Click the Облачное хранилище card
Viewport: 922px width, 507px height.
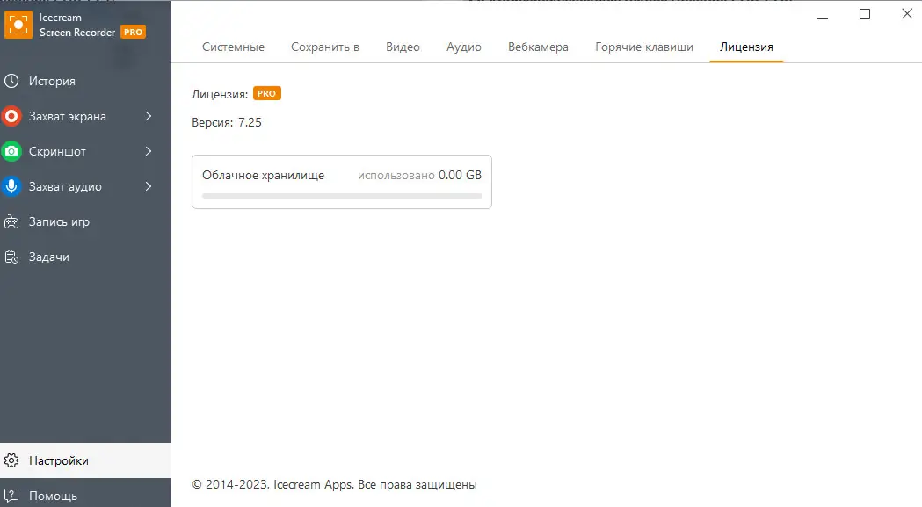click(x=341, y=181)
